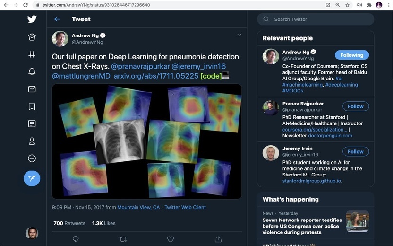
Task: Open the Profile person icon
Action: pos(32,141)
